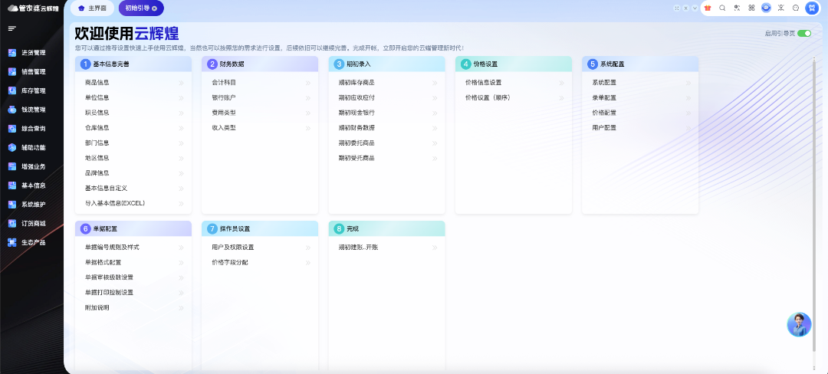828x374 pixels.
Task: Switch to the 主界面 tab
Action: tap(92, 8)
